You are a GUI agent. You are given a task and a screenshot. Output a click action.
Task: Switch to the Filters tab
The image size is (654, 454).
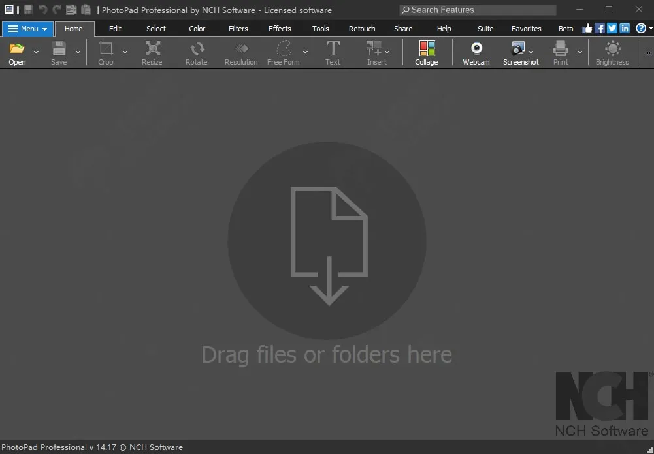(238, 29)
